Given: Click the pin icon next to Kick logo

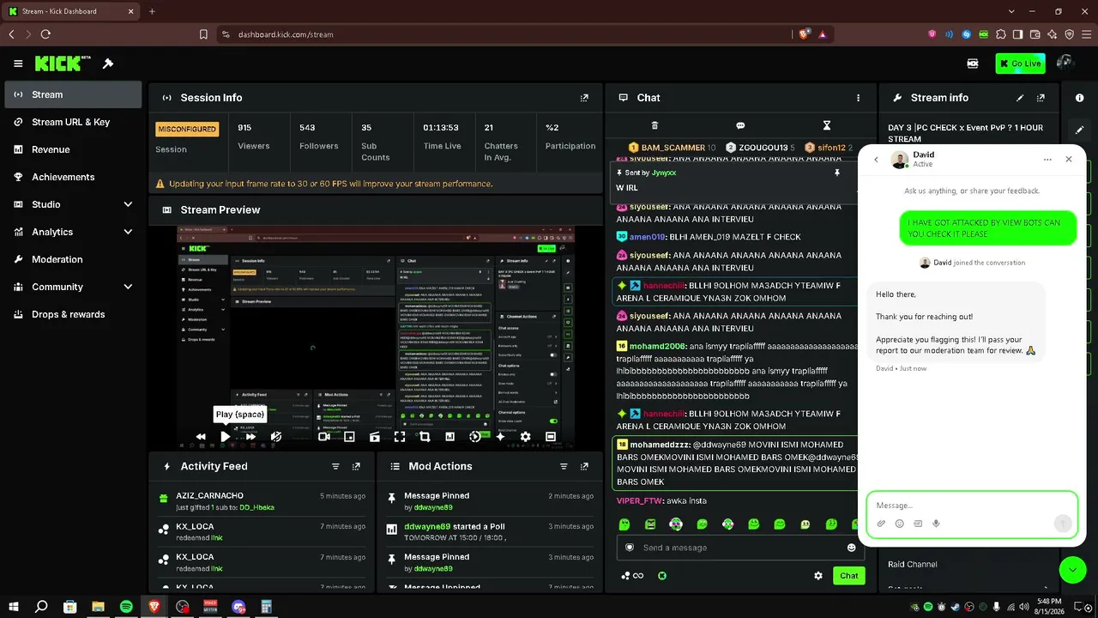Looking at the screenshot, I should point(108,64).
